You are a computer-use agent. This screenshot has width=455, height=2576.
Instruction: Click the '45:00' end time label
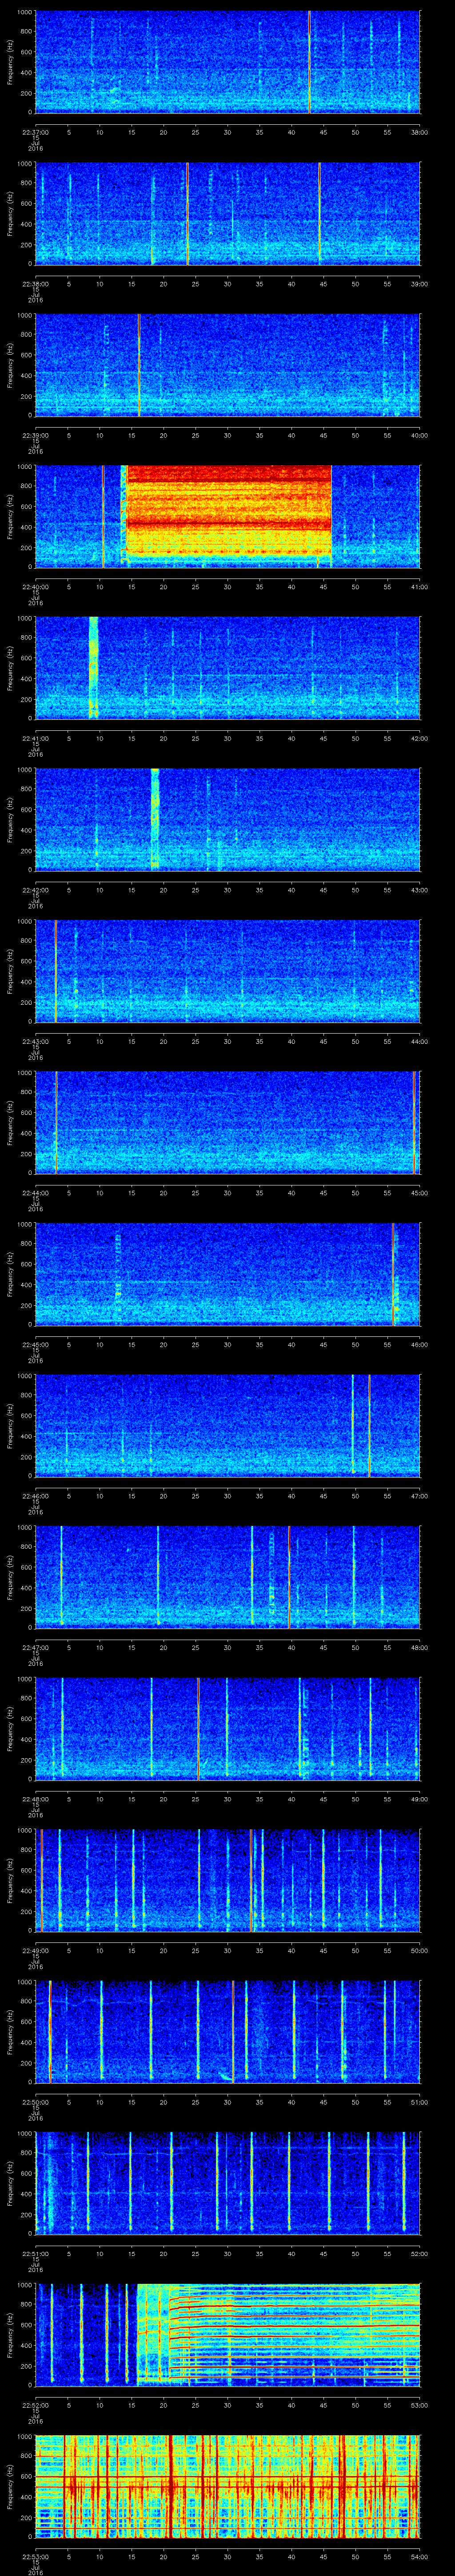click(419, 1193)
